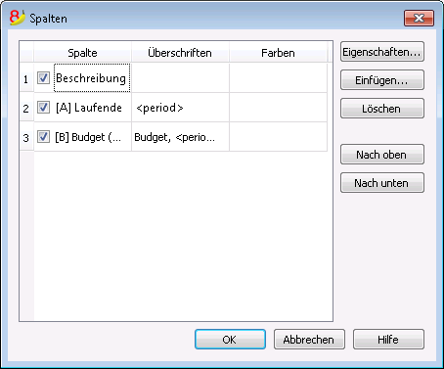Move column down with Nach unten
Viewport: 444px width, 369px height.
click(x=382, y=183)
